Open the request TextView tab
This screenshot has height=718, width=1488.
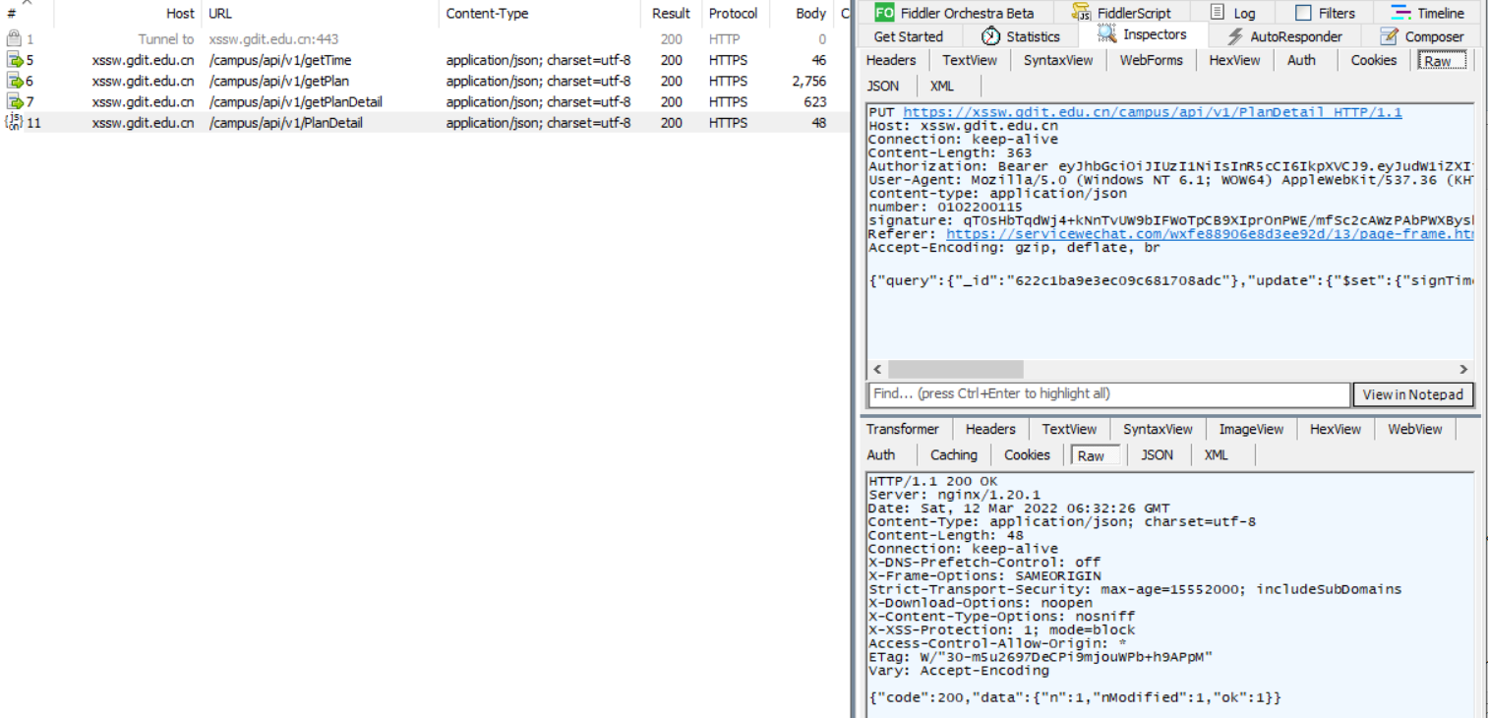(970, 60)
